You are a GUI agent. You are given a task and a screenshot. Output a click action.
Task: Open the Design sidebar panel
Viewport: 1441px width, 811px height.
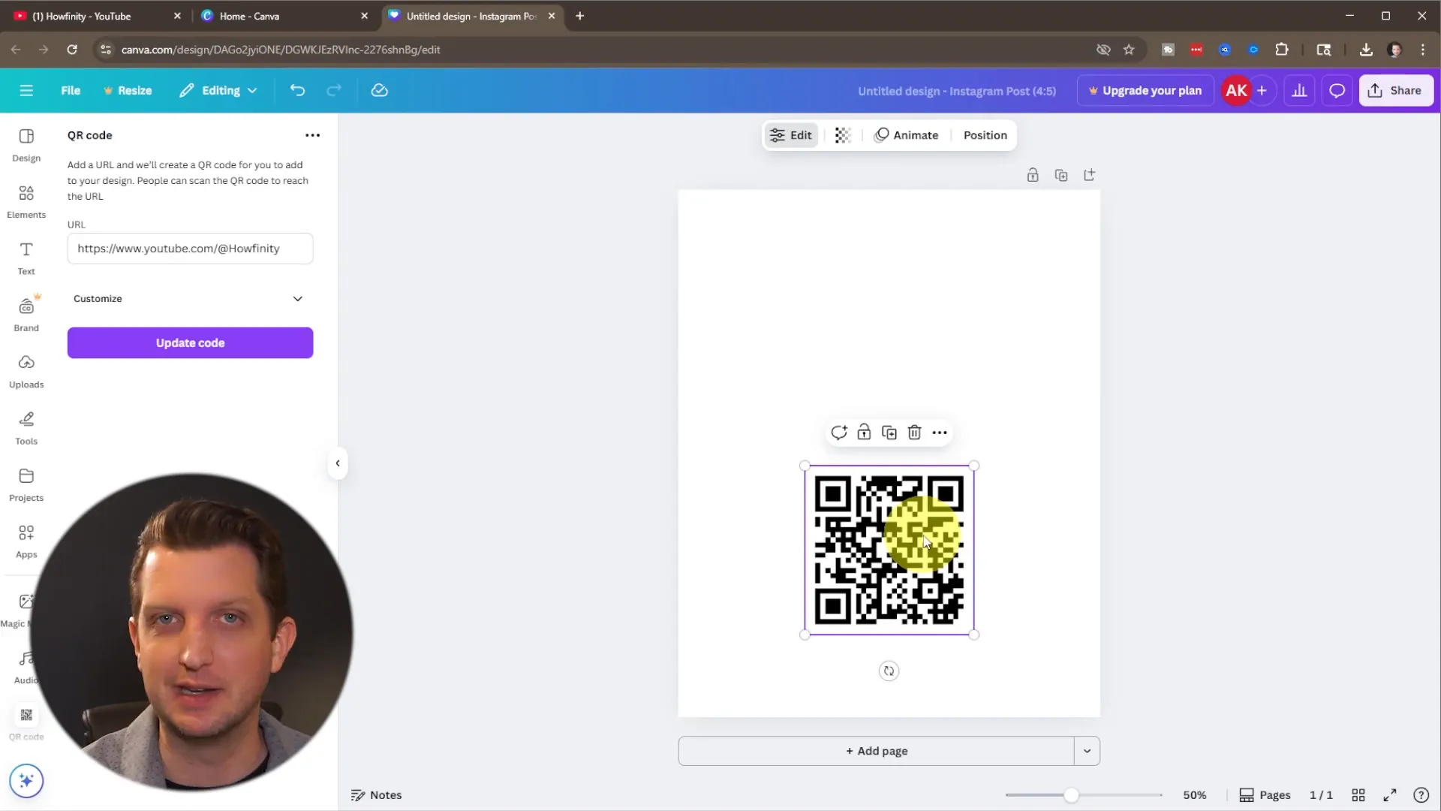click(26, 145)
